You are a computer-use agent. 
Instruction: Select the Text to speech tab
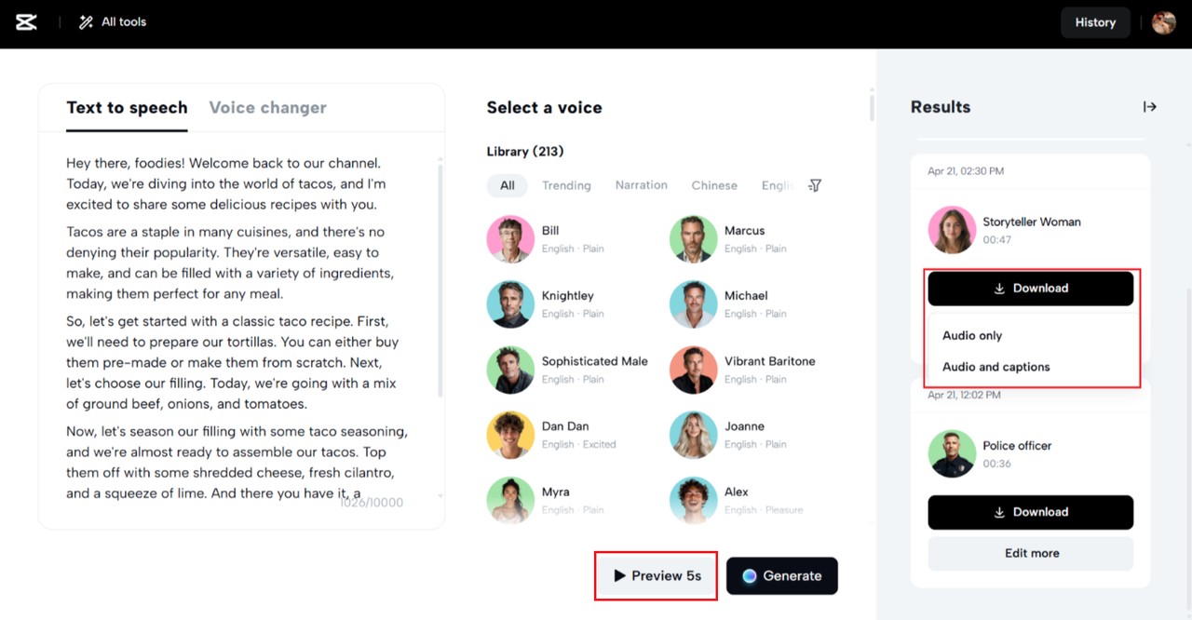(127, 108)
